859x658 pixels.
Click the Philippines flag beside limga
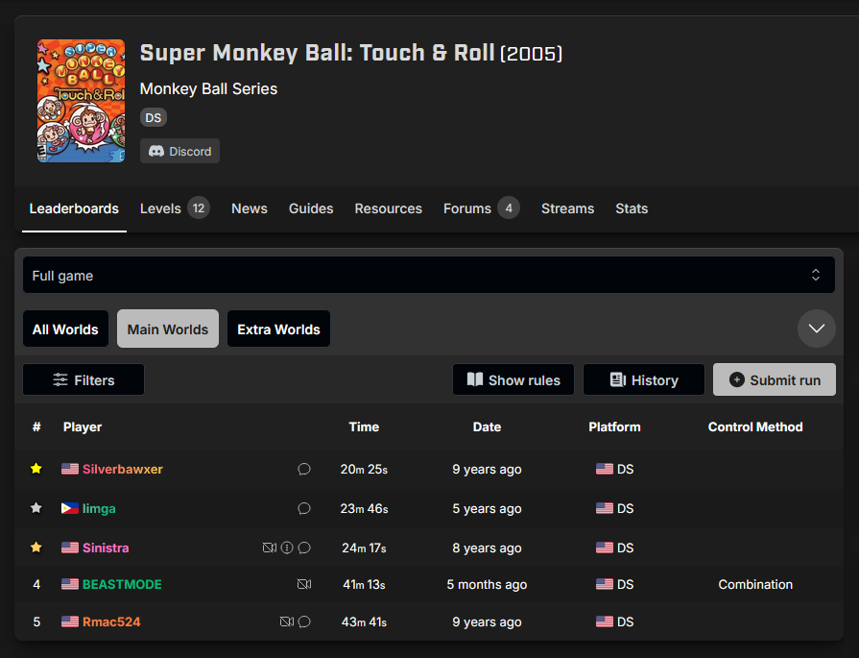click(69, 508)
